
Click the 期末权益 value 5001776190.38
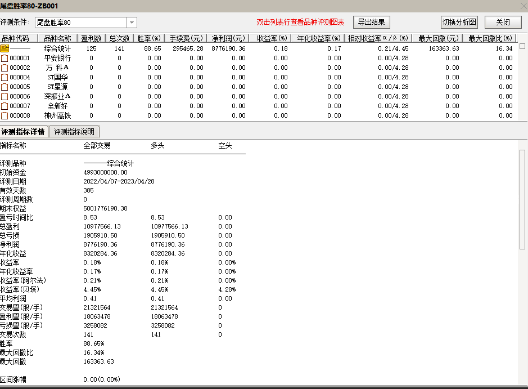tap(105, 208)
